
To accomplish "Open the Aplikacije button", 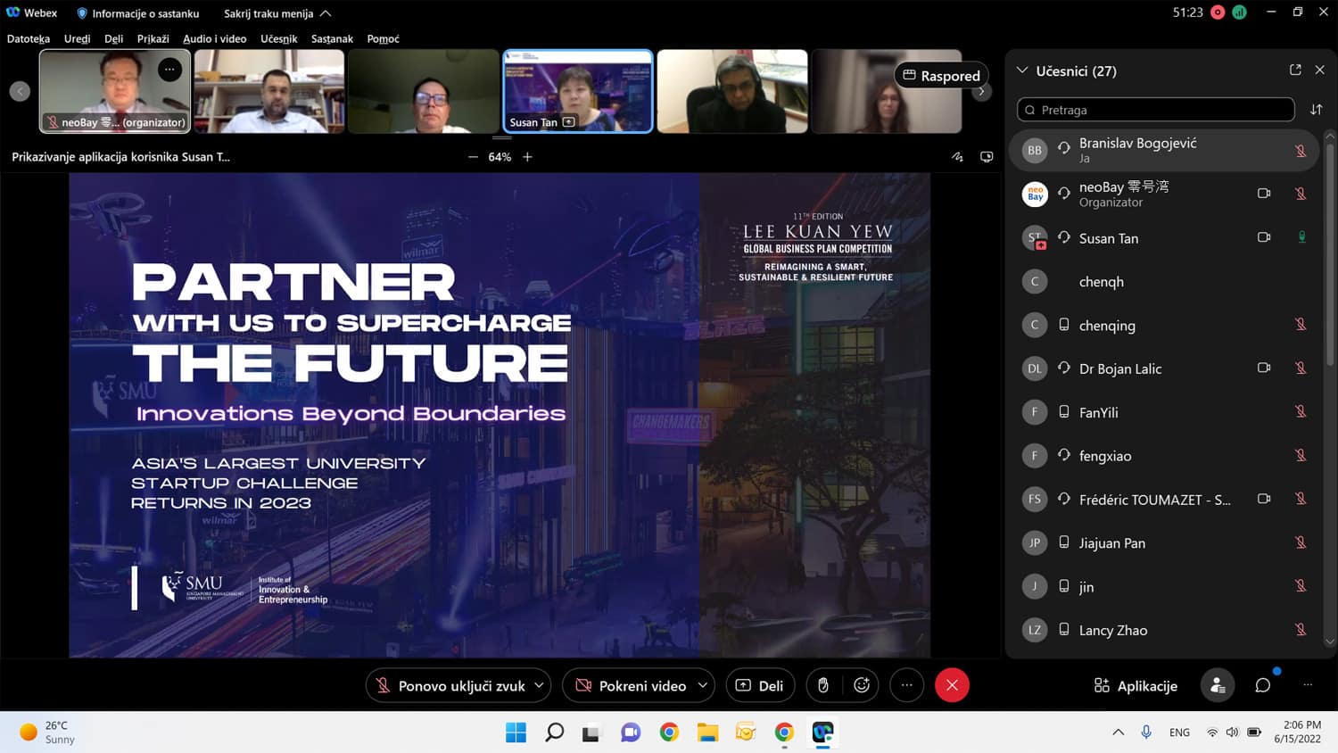I will [x=1136, y=685].
